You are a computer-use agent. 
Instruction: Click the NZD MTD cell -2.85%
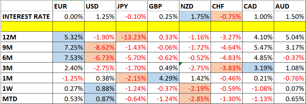195,99
